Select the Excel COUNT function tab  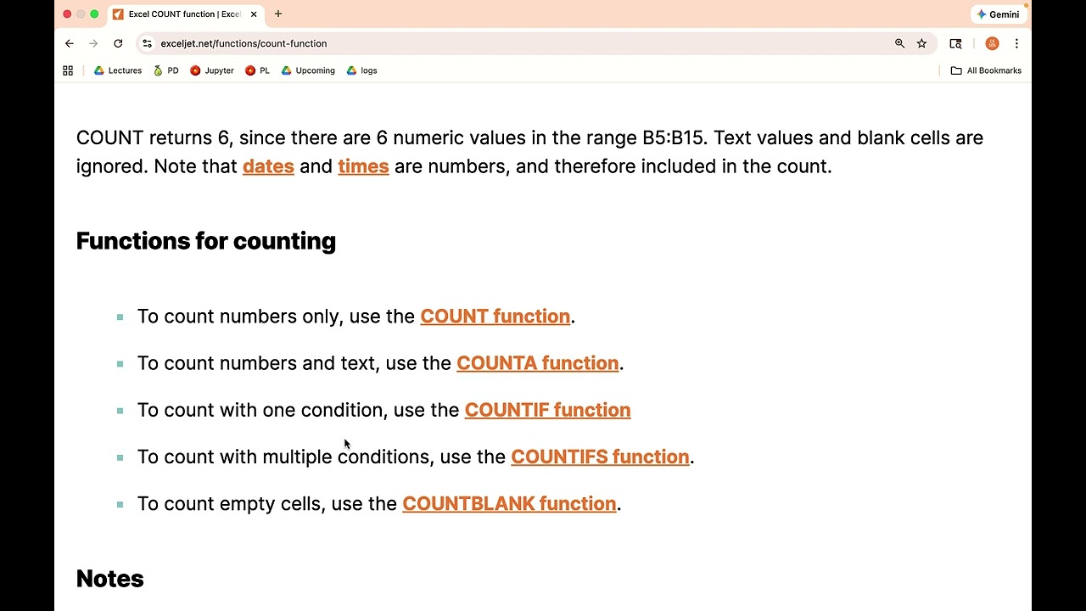coord(185,14)
